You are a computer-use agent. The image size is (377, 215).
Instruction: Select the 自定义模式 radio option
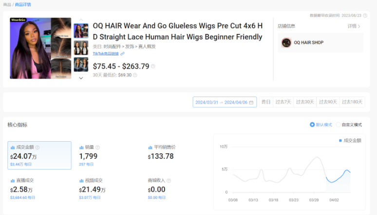click(x=338, y=125)
